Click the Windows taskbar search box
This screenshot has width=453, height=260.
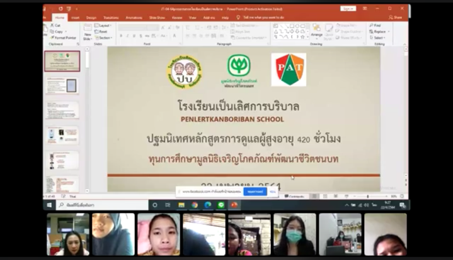click(102, 205)
